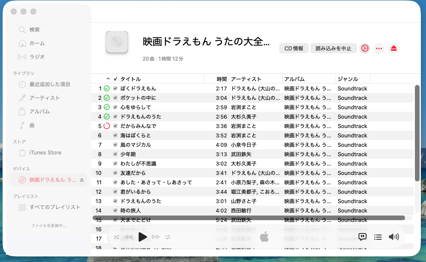Sort by タイトル column header

pos(161,79)
